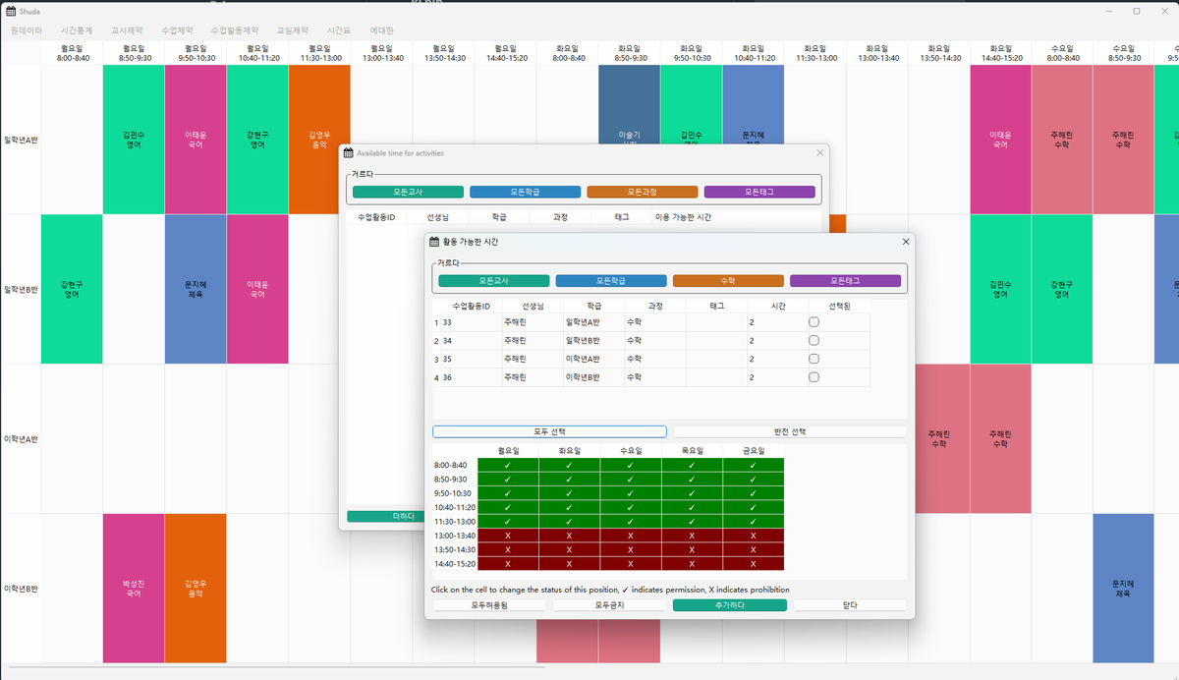Screen dimensions: 1179x680
Task: Click the 모두허용됨 button
Action: pyautogui.click(x=489, y=605)
